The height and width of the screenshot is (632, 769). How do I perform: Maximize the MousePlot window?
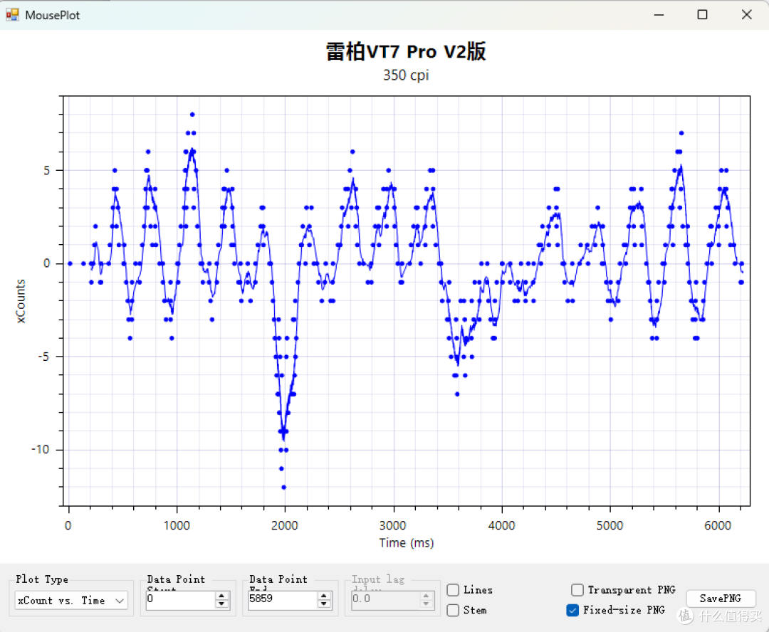coord(702,15)
